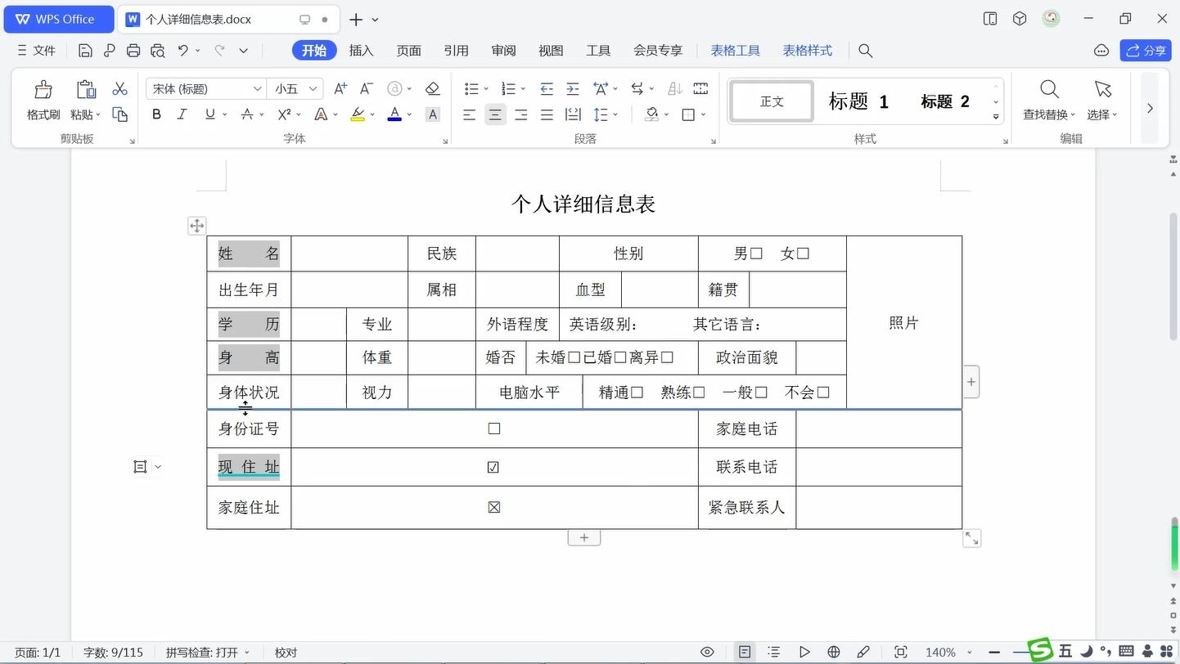Click the cloud sync icon near Share

[1101, 51]
